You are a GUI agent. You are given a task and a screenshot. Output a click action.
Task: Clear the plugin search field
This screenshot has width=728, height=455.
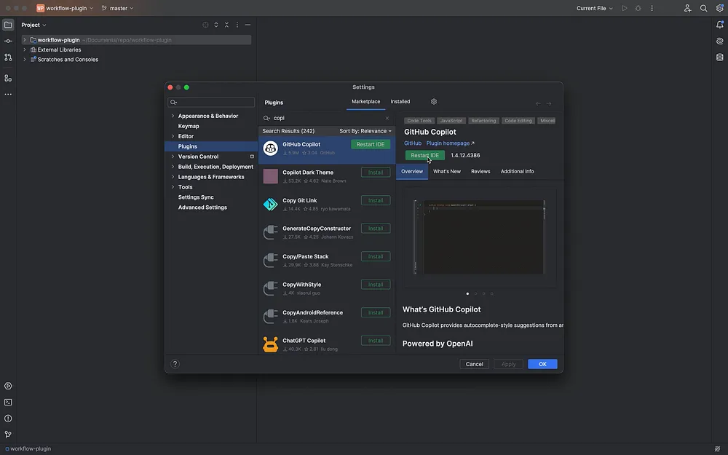point(387,118)
